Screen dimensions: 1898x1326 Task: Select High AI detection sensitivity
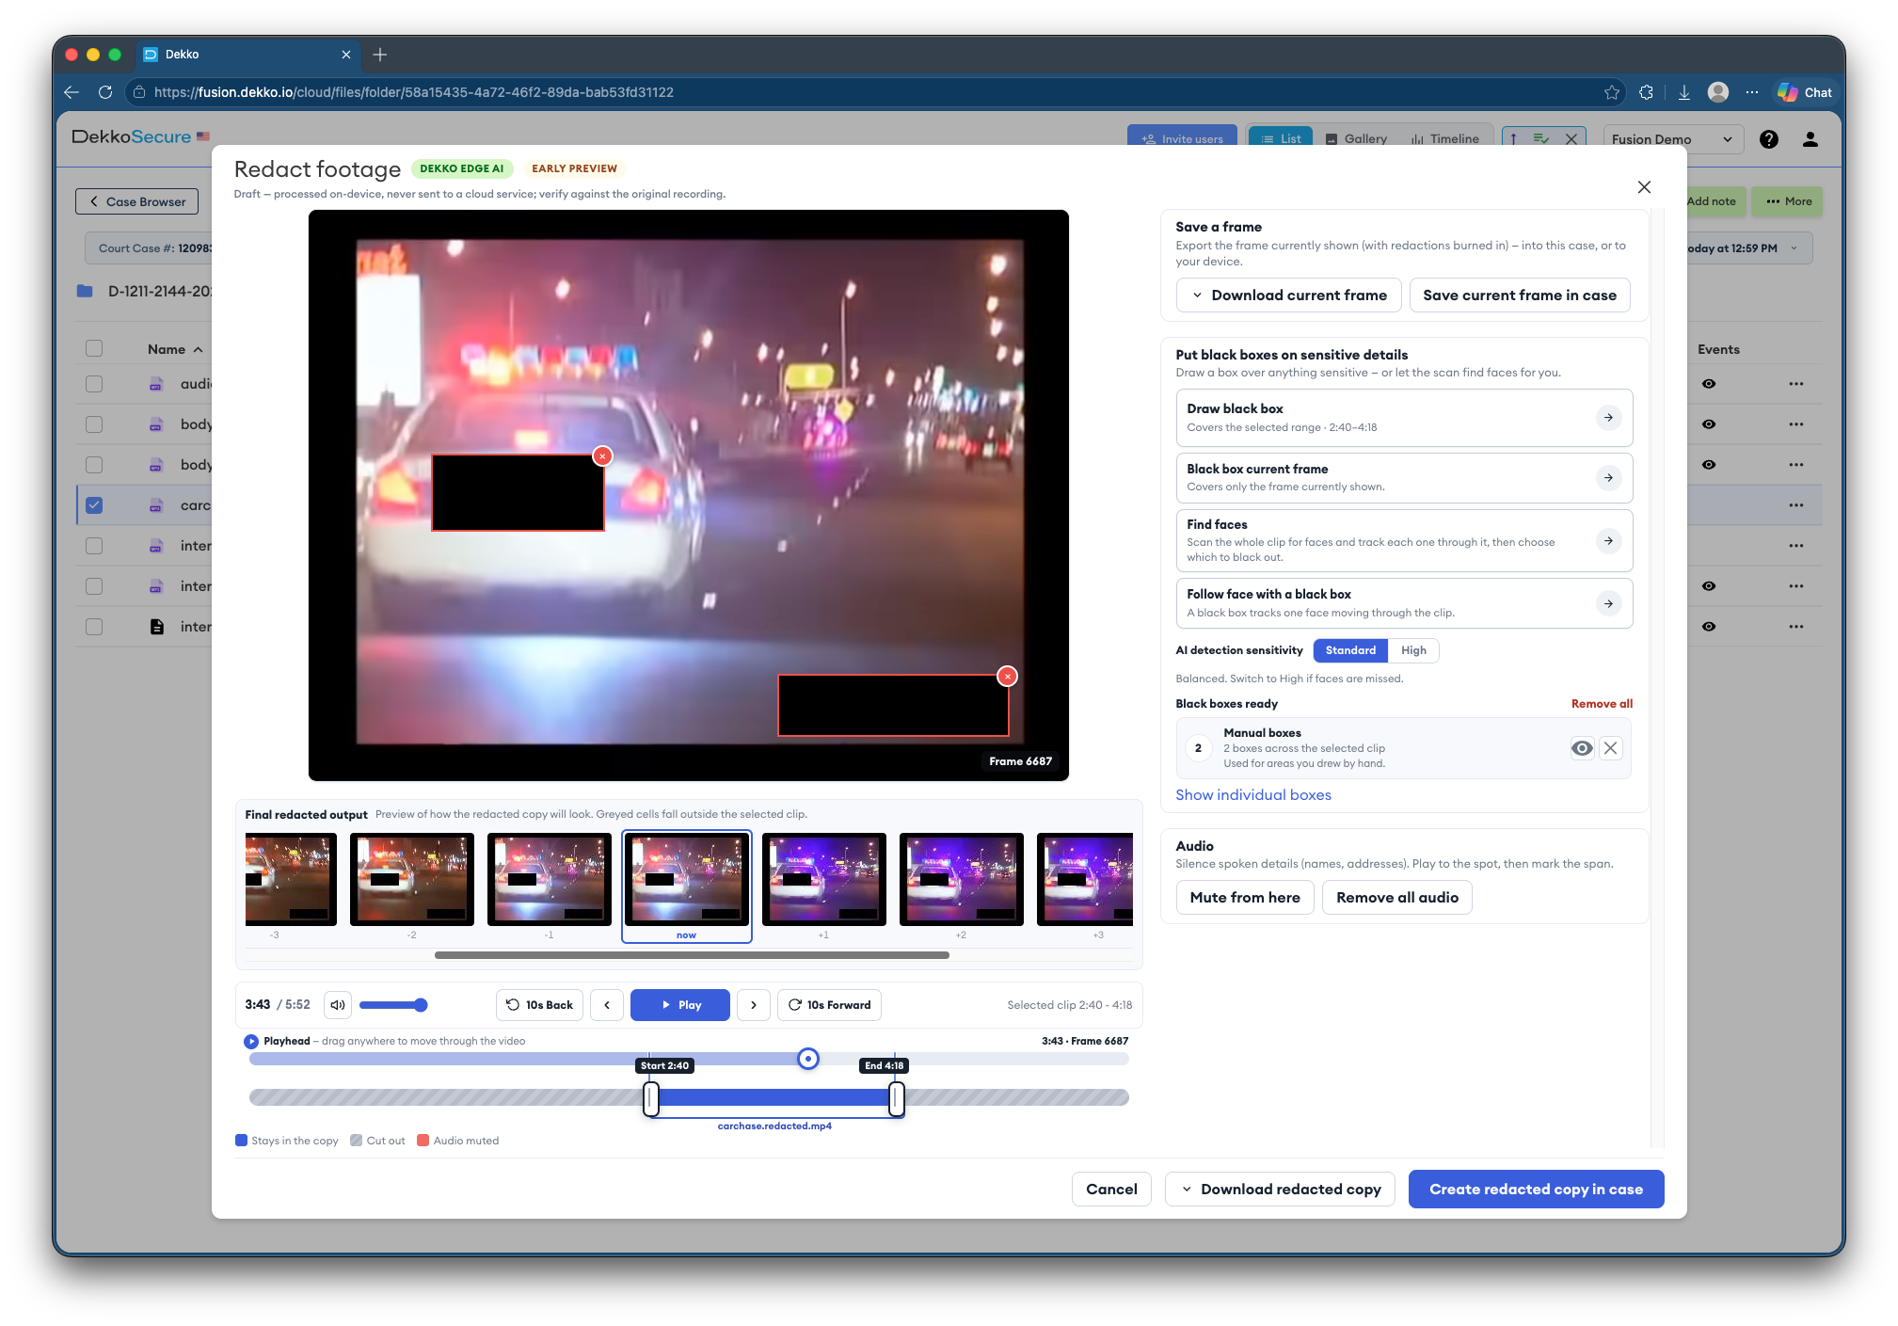pos(1413,650)
